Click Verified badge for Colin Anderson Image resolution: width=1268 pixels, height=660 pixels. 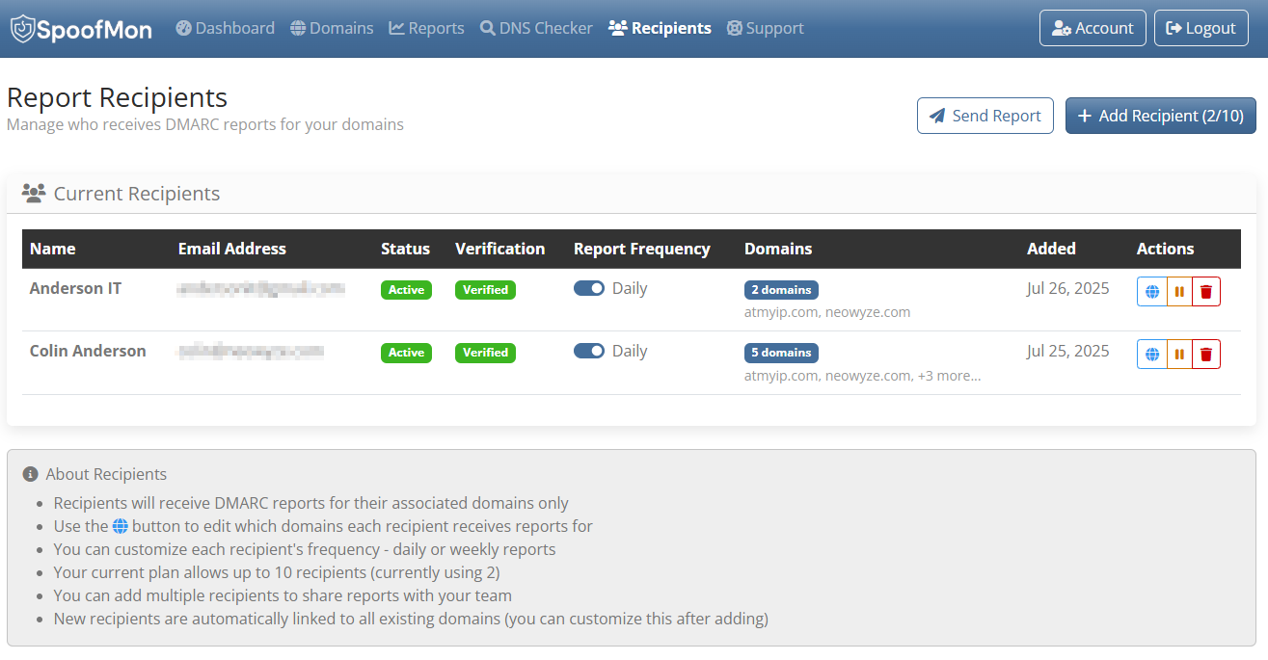[485, 353]
